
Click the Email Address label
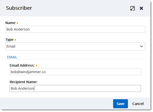(22, 65)
